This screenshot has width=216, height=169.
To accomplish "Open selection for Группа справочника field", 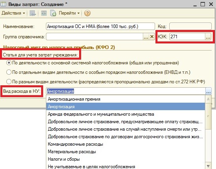I will click(146, 37).
